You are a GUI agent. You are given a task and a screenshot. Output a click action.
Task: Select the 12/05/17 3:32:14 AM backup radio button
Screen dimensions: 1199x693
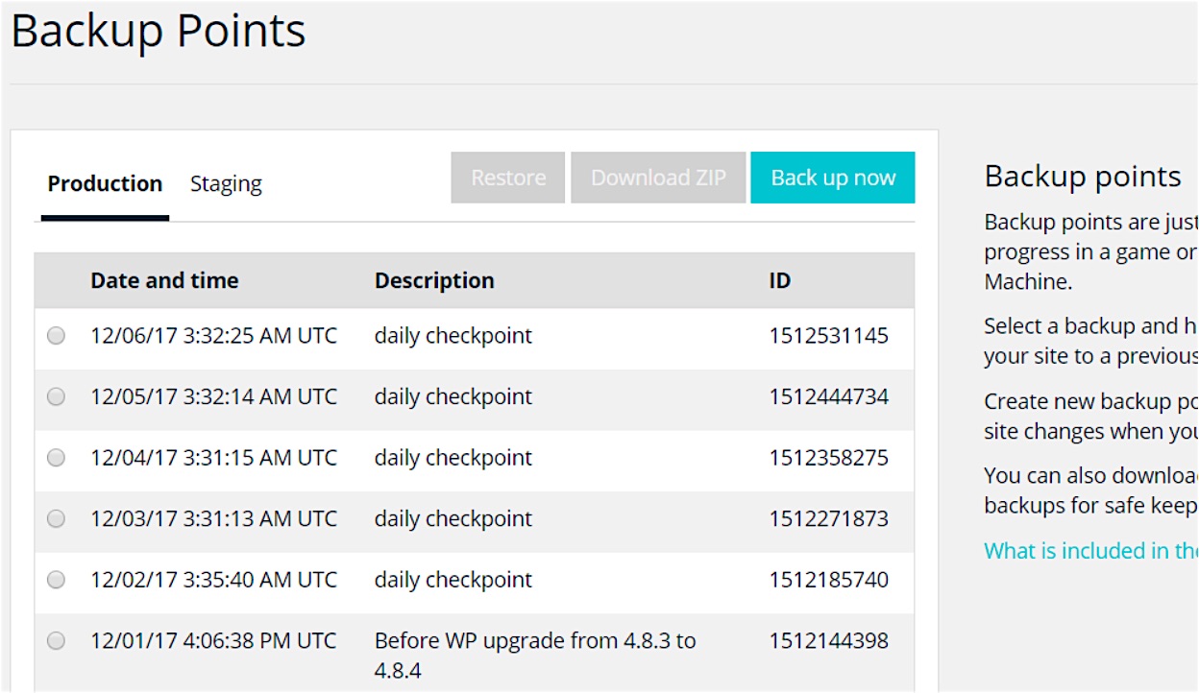(57, 396)
